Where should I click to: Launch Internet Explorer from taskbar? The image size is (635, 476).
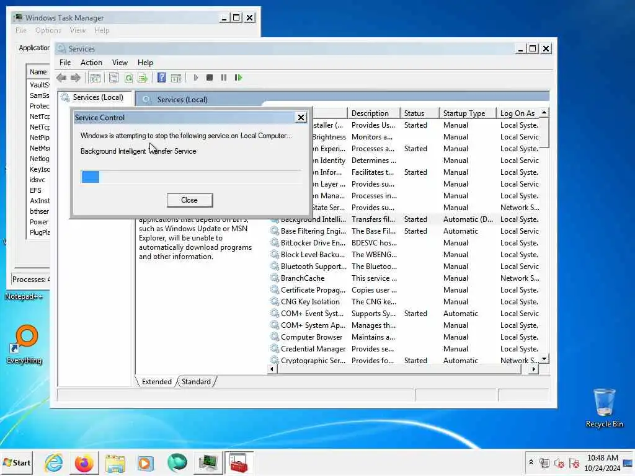coord(54,462)
